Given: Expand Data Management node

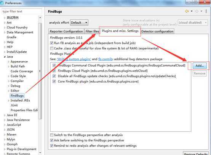Looking at the screenshot, I should (x=5, y=32).
